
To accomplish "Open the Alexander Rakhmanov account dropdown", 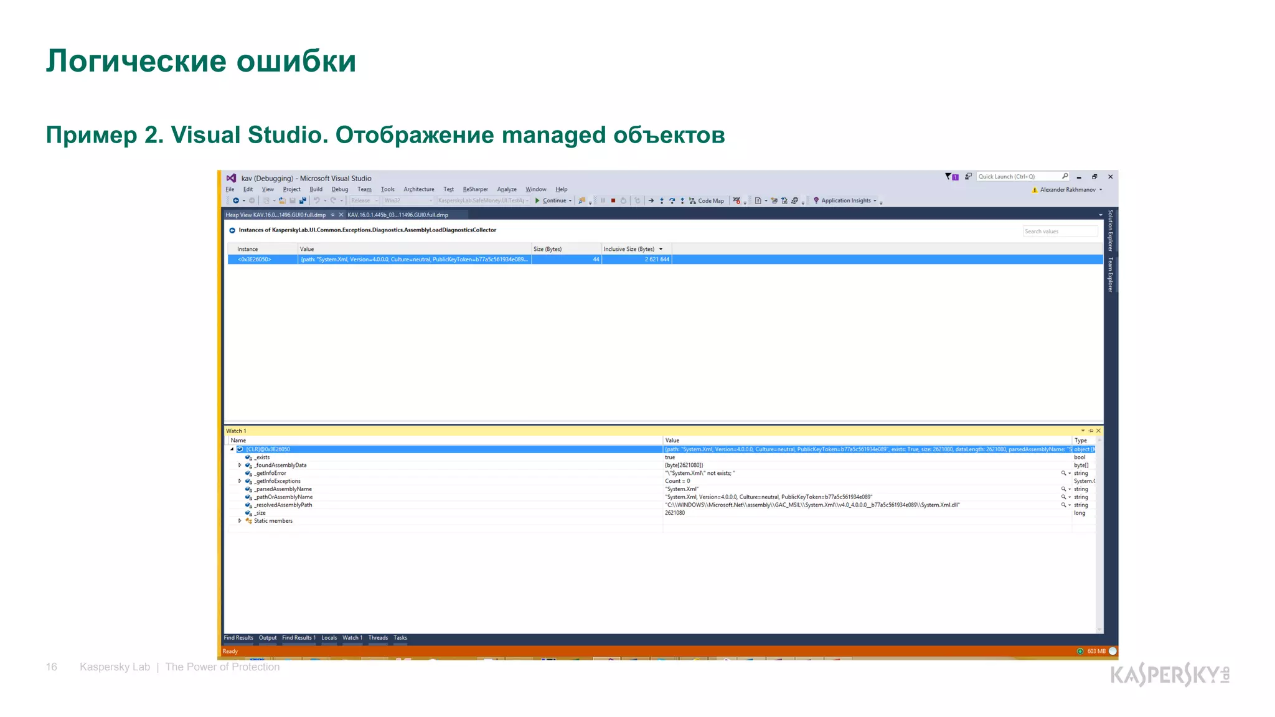I will (x=1100, y=190).
